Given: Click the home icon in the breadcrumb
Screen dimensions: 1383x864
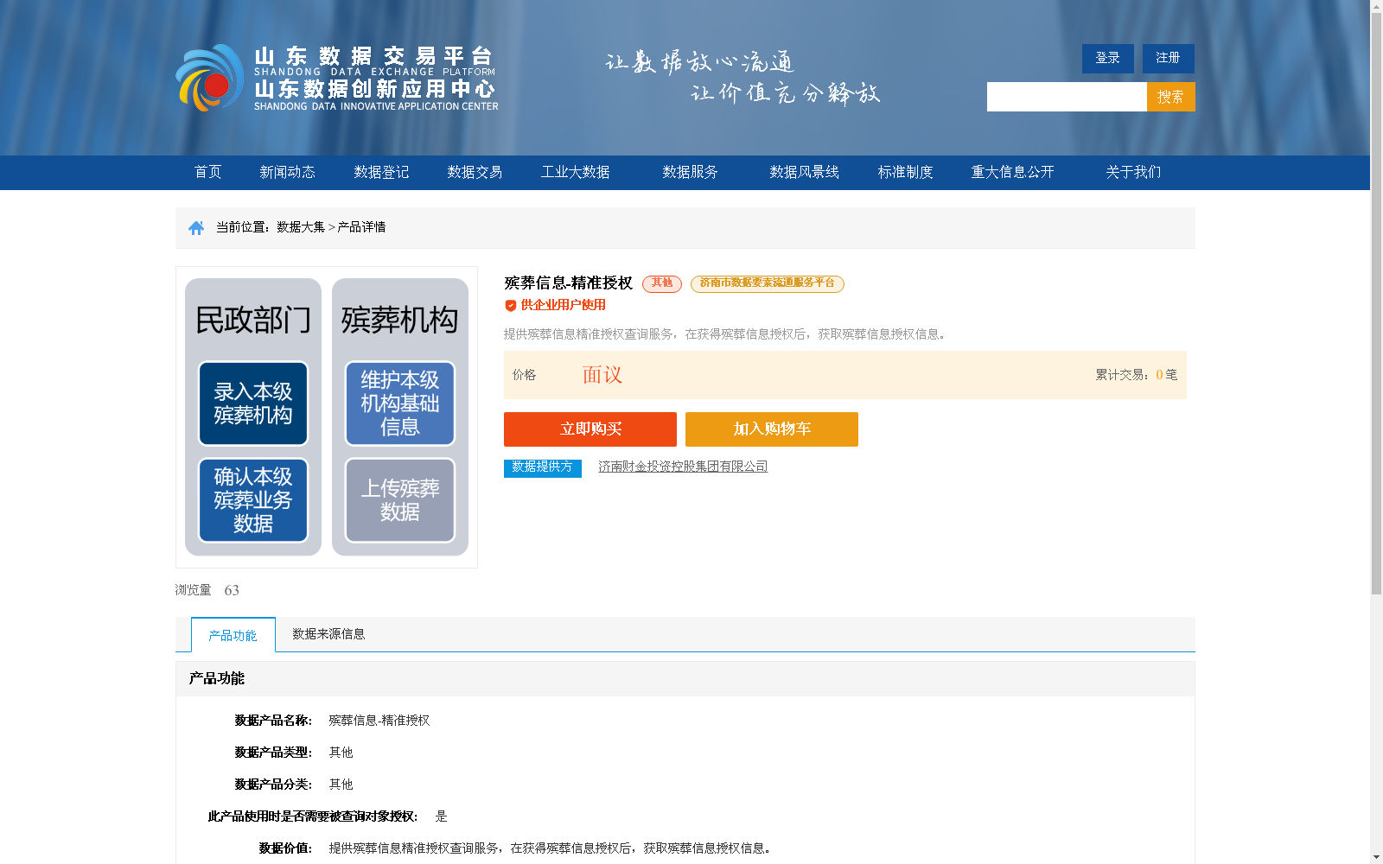Looking at the screenshot, I should click(x=196, y=227).
